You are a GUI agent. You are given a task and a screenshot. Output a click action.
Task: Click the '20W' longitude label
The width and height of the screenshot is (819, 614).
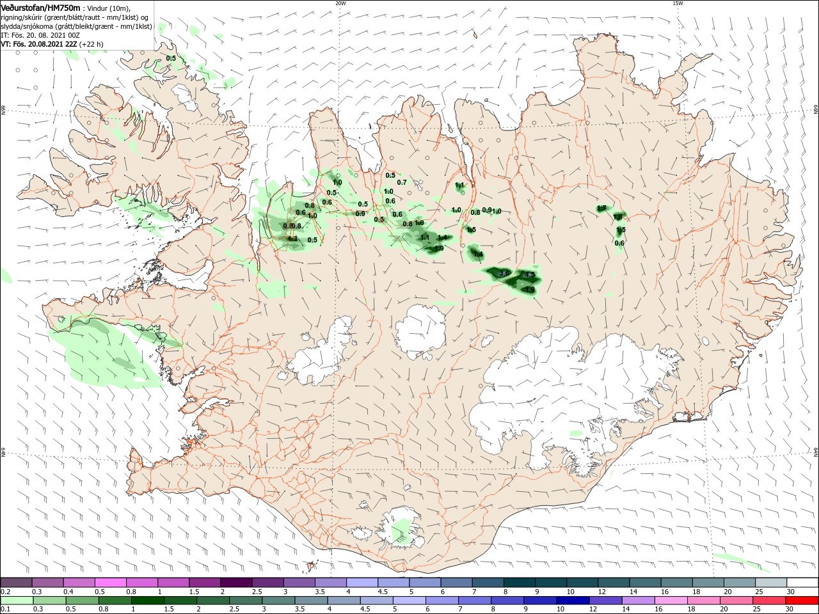[x=340, y=3]
